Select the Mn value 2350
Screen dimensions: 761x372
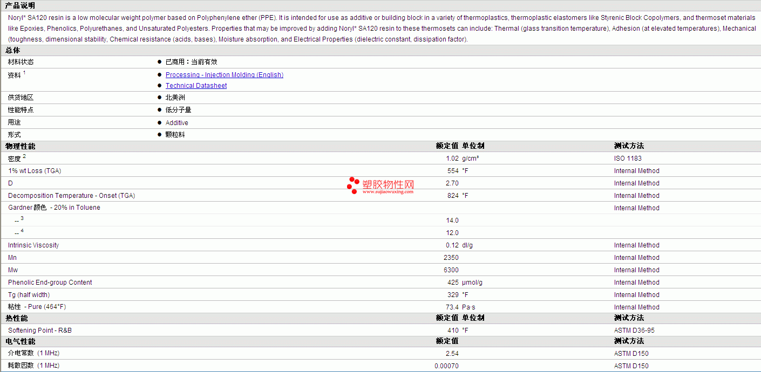(x=451, y=258)
